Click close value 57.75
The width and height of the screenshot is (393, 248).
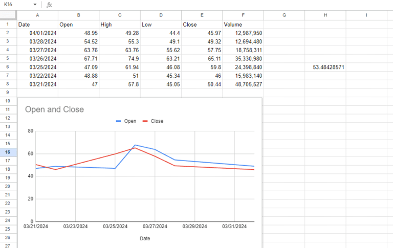click(202, 50)
